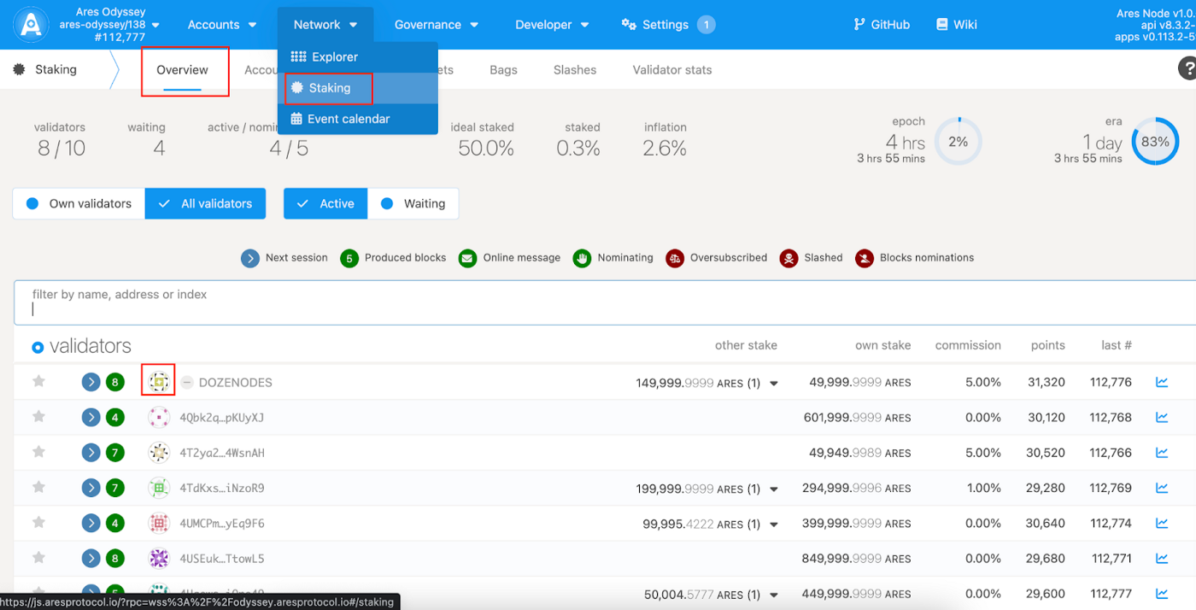Click the 4UMCPm…yEq9F6 identicon

click(x=158, y=524)
